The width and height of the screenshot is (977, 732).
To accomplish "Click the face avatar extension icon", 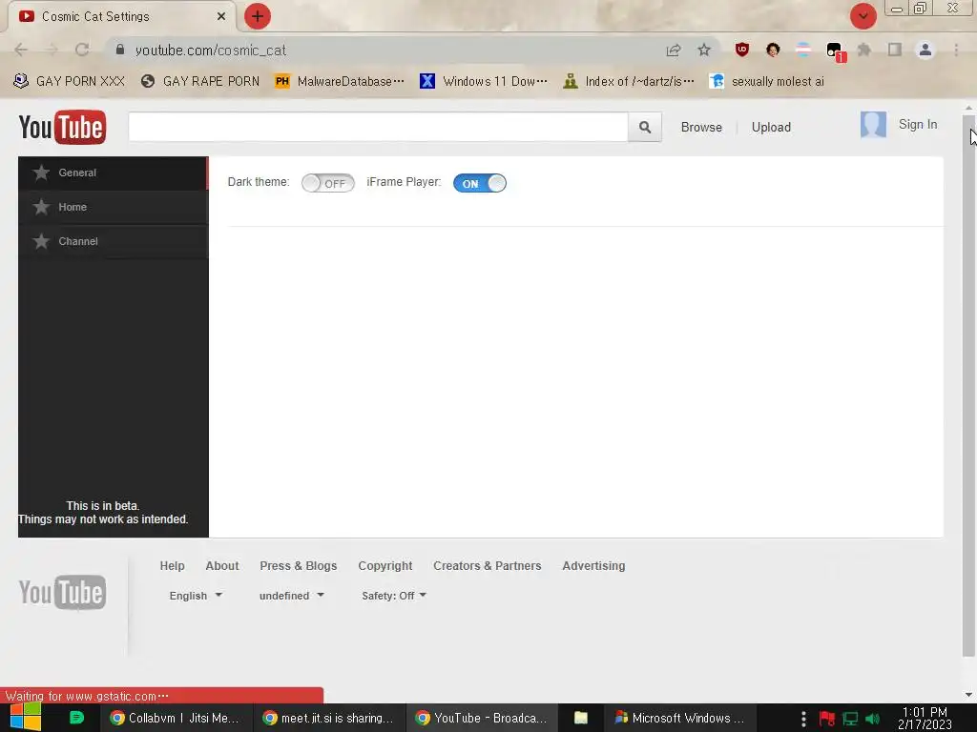I will pyautogui.click(x=773, y=50).
